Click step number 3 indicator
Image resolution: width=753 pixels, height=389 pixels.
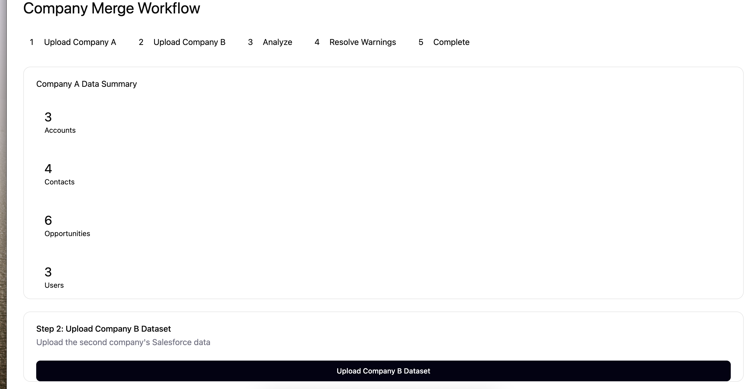pyautogui.click(x=250, y=42)
